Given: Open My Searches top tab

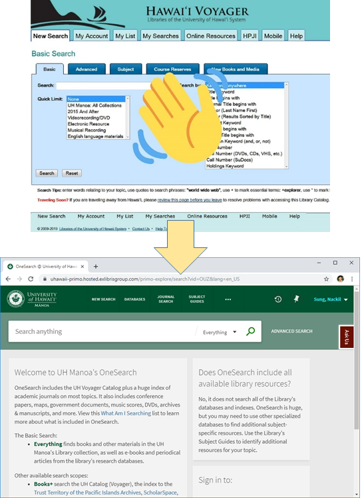Looking at the screenshot, I should click(x=160, y=36).
